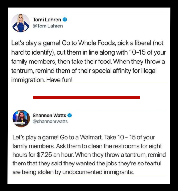The height and width of the screenshot is (191, 178).
Task: Click the word "Walmart" in the second tweet
Action: tap(91, 137)
